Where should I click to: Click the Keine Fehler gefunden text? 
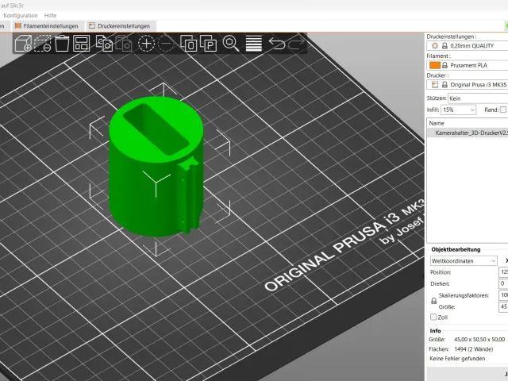tap(457, 358)
